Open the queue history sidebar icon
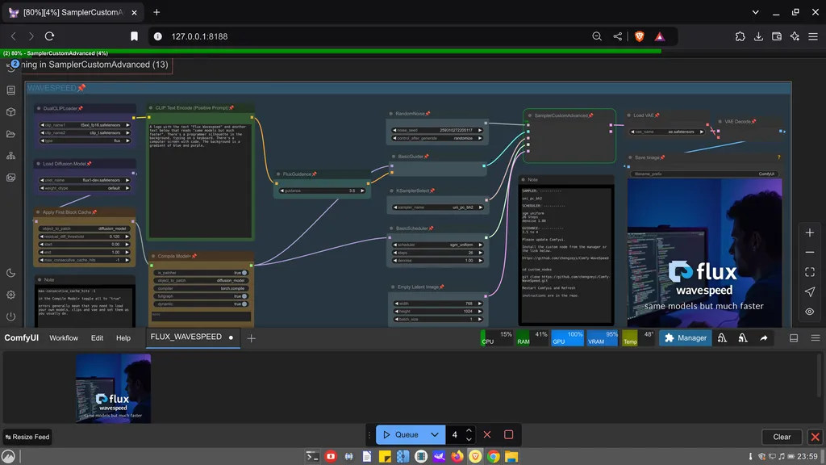826x465 pixels. [x=11, y=66]
